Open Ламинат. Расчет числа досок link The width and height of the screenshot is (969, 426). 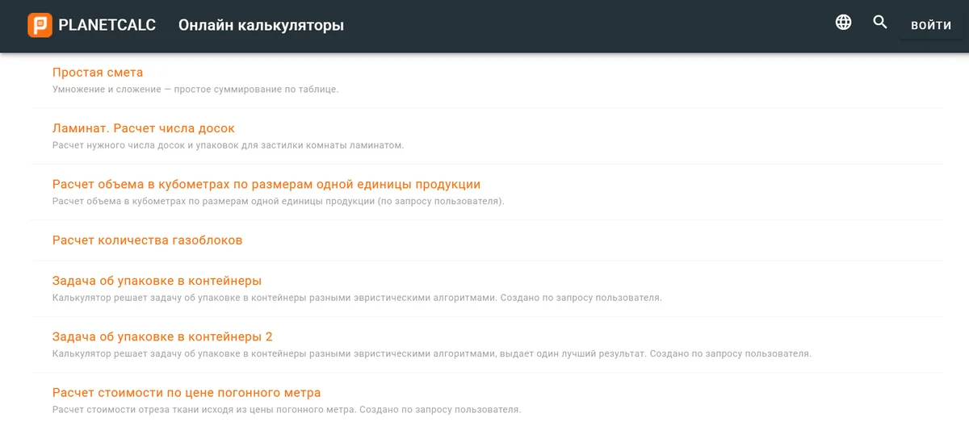pyautogui.click(x=144, y=128)
